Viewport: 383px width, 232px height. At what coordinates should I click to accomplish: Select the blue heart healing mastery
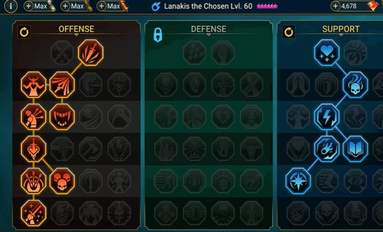point(326,53)
